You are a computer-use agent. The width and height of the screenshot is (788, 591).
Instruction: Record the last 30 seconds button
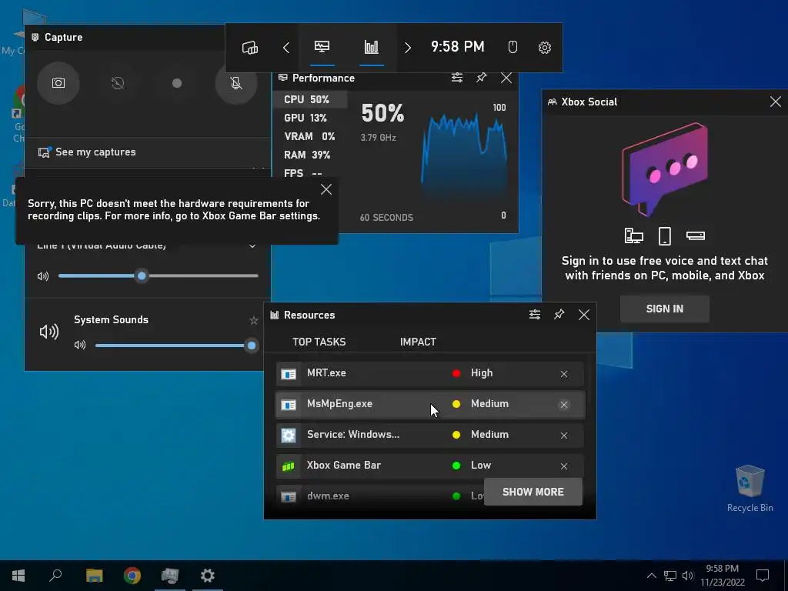tap(118, 83)
